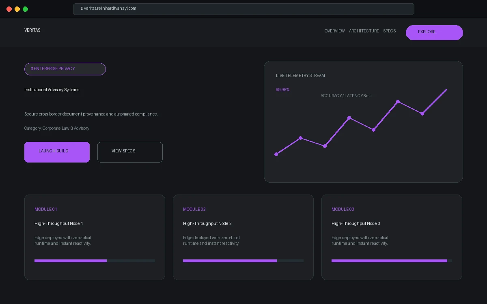Click the Institutional Advisory Systems heading
487x304 pixels.
click(x=52, y=90)
